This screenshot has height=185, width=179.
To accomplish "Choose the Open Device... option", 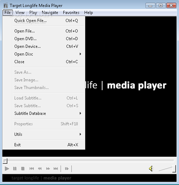I will (x=49, y=46).
